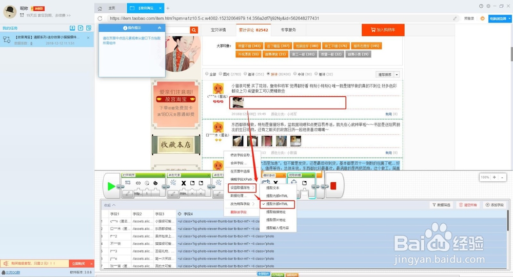Collapse the data panel via 收起 chevron

click(x=110, y=205)
